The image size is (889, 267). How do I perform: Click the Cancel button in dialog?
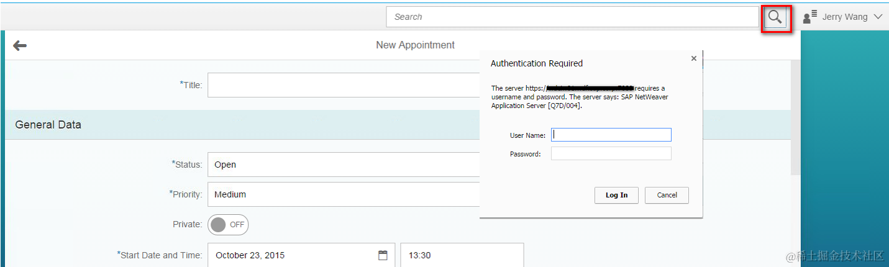coord(667,195)
